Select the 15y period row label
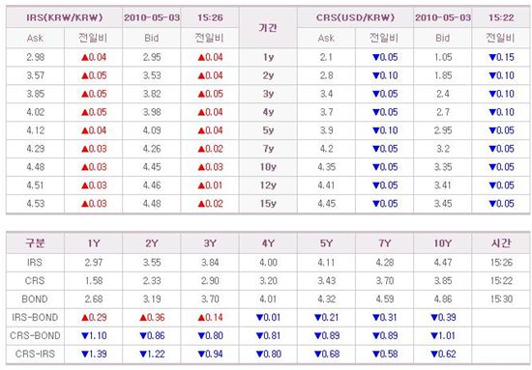 [268, 204]
